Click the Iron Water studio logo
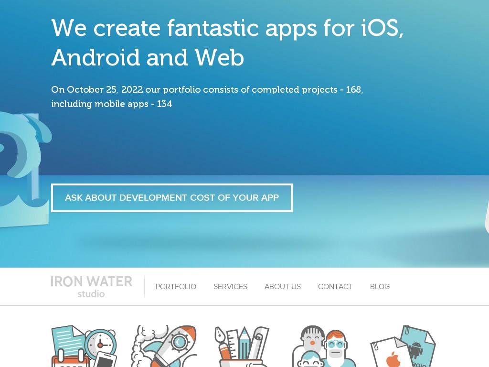Viewport: 489px width, 367px height. 91,287
